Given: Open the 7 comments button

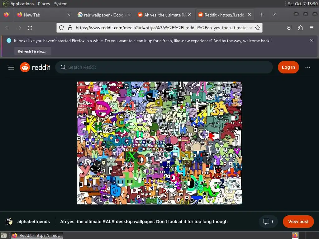Looking at the screenshot, I should (x=268, y=222).
